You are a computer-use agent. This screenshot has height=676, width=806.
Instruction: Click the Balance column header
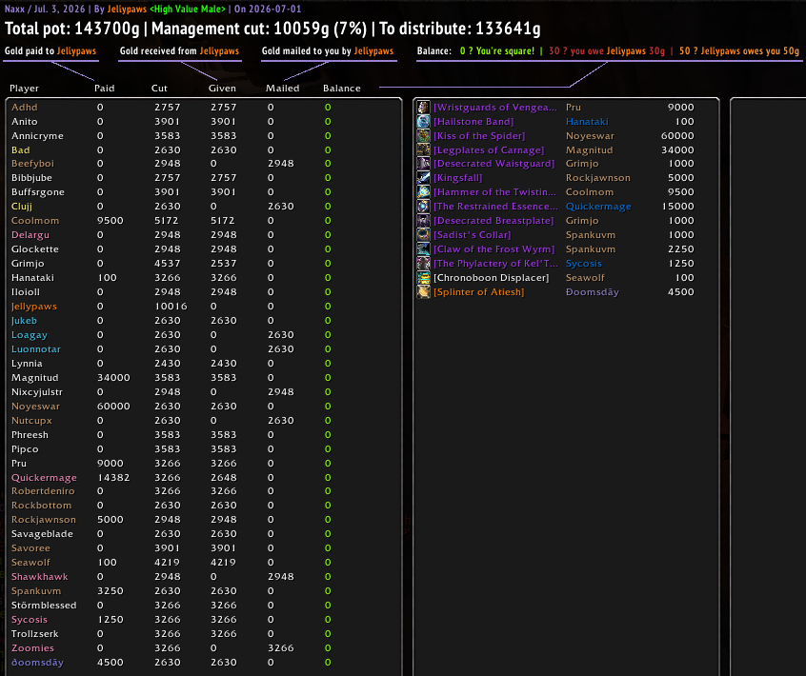[342, 89]
